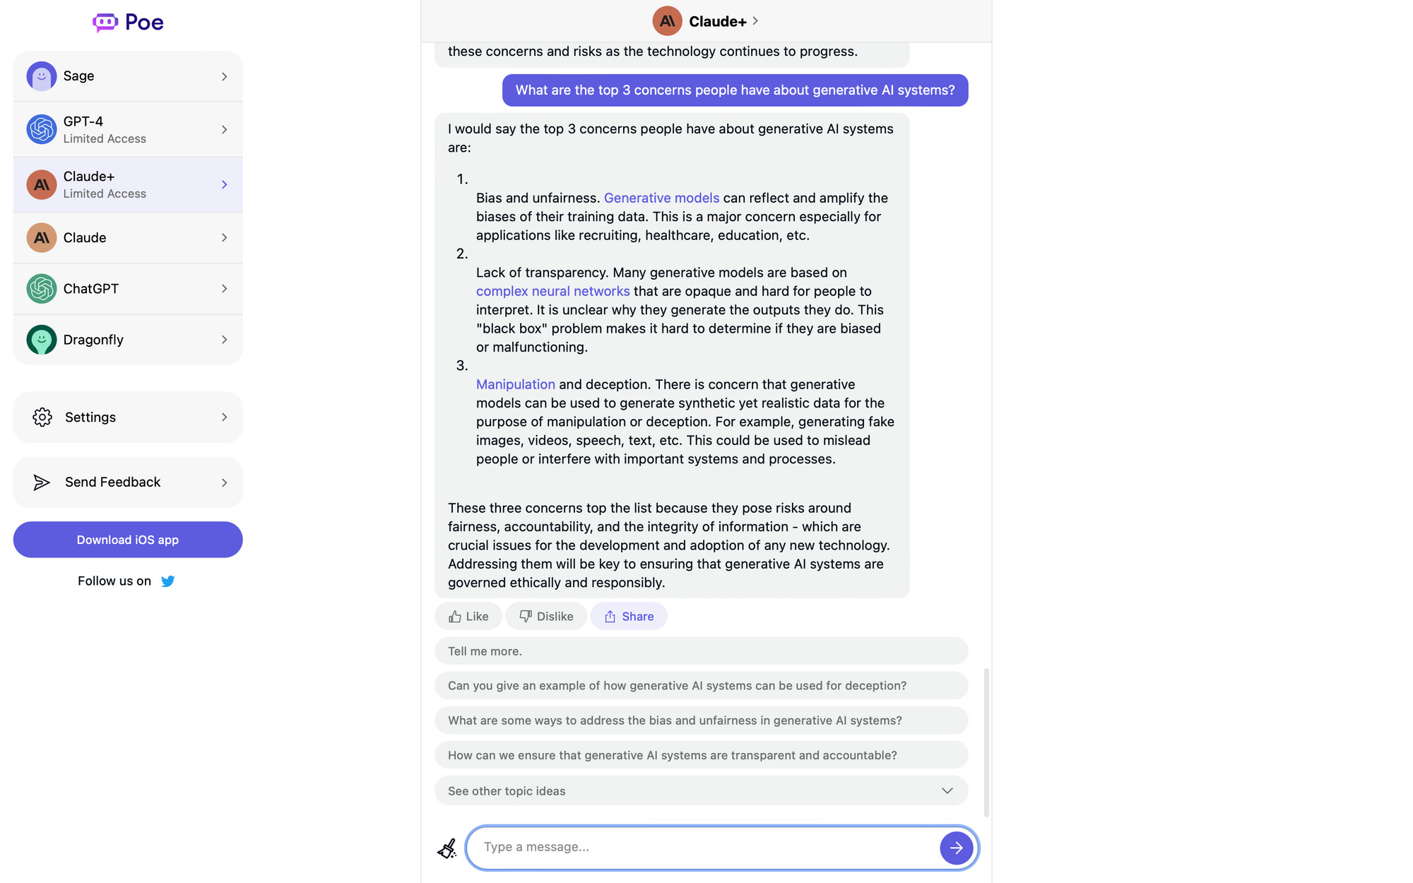Image resolution: width=1413 pixels, height=883 pixels.
Task: Click Send Feedback menu item
Action: 127,482
